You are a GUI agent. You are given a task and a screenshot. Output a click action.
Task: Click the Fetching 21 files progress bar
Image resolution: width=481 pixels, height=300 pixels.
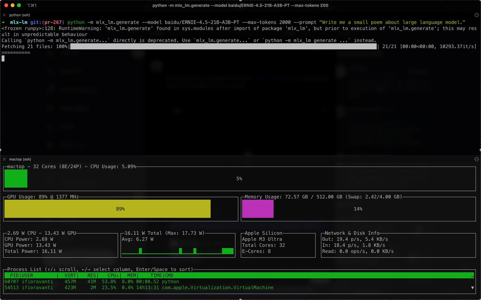click(224, 47)
